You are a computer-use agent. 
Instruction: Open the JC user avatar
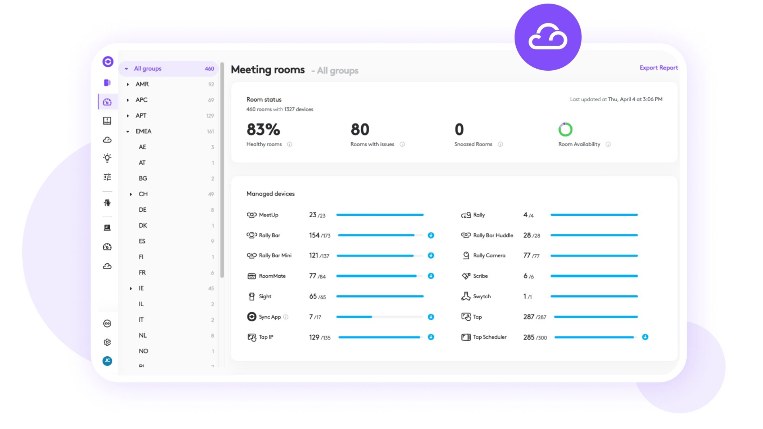tap(107, 361)
